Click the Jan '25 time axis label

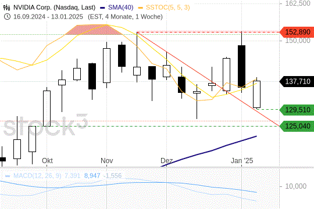point(242,161)
